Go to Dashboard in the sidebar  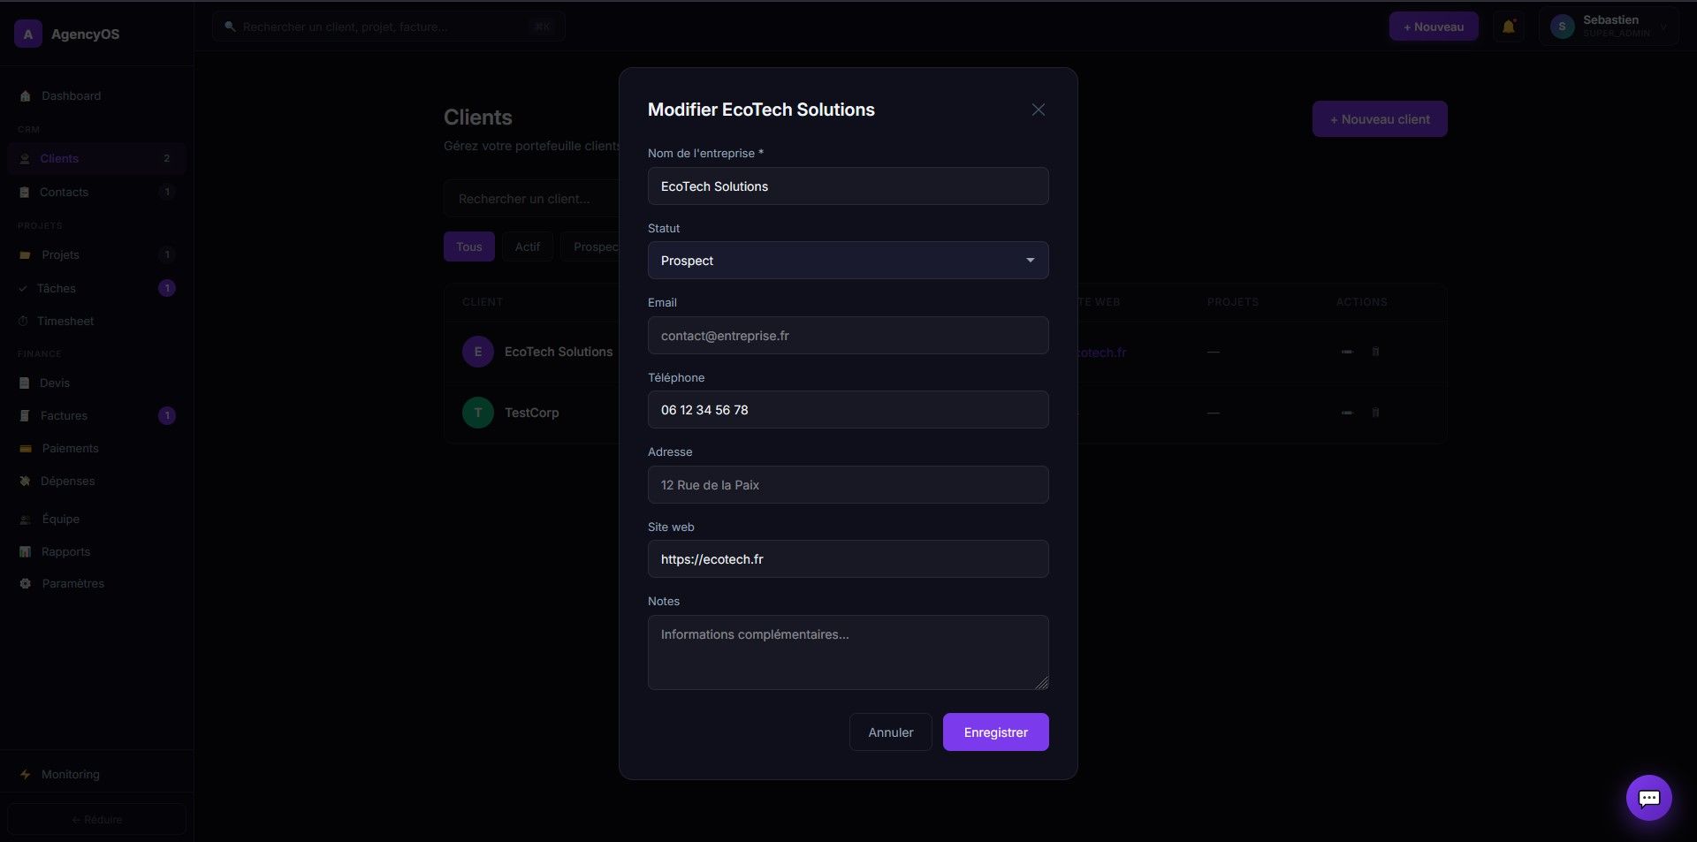(97, 96)
